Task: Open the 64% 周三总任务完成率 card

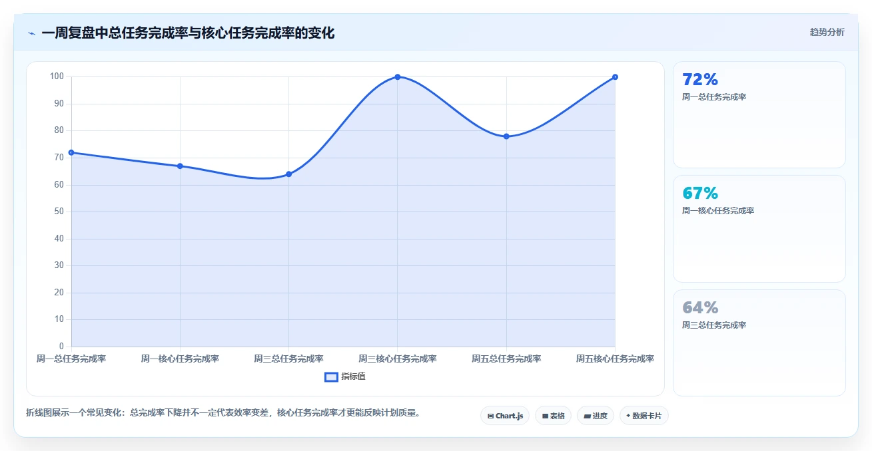Action: (x=759, y=343)
